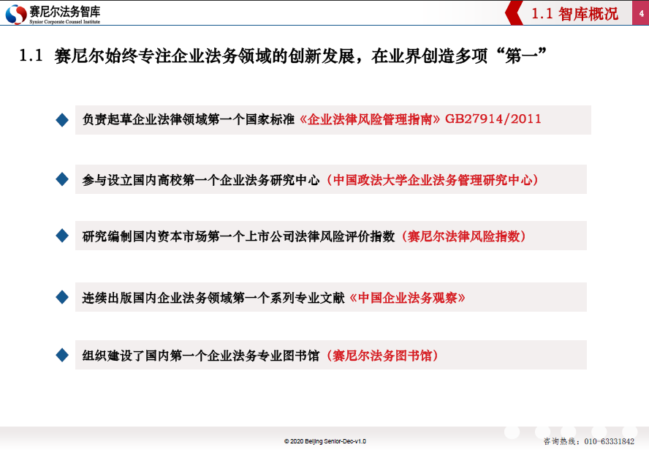Click the page number 4 badge
The height and width of the screenshot is (450, 649).
click(x=641, y=13)
